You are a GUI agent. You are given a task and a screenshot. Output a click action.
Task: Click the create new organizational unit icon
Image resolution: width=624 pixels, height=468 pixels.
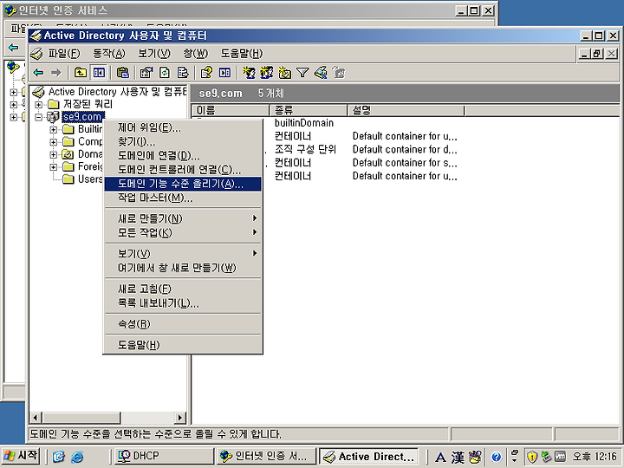[x=284, y=73]
